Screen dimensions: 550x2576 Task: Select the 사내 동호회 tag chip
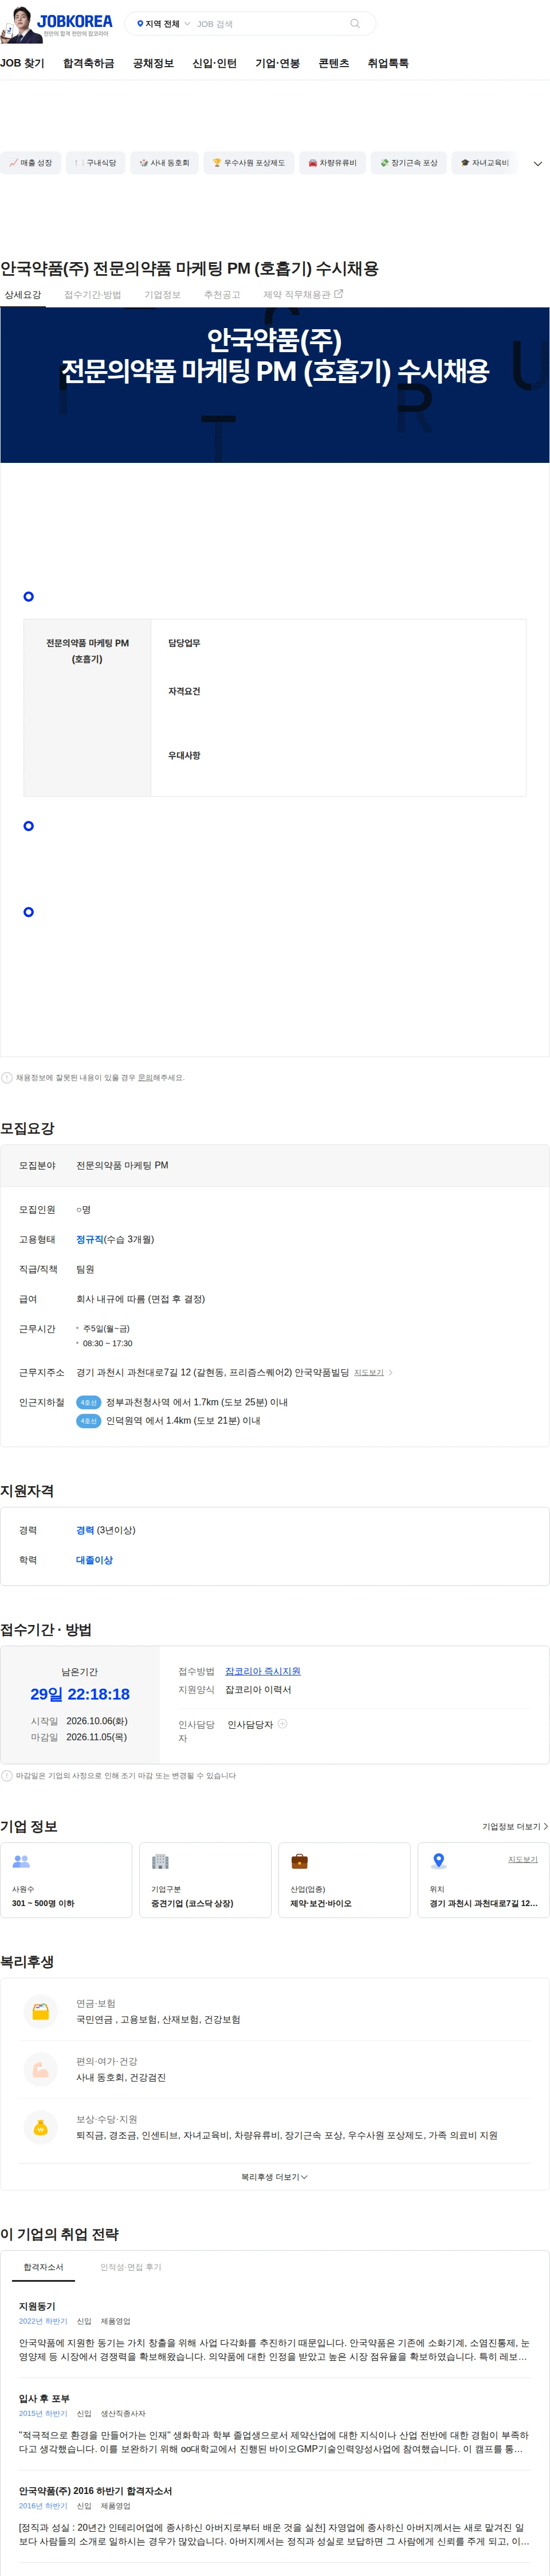click(164, 163)
